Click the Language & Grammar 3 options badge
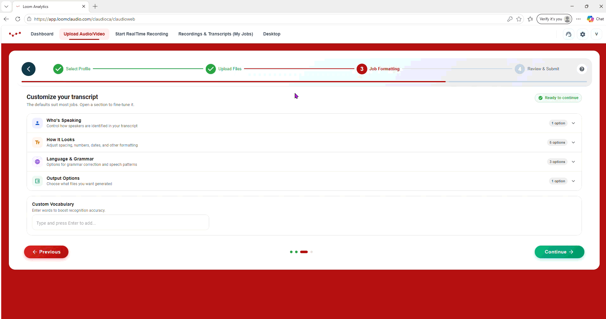Screen dimensions: 606x319 [557, 162]
